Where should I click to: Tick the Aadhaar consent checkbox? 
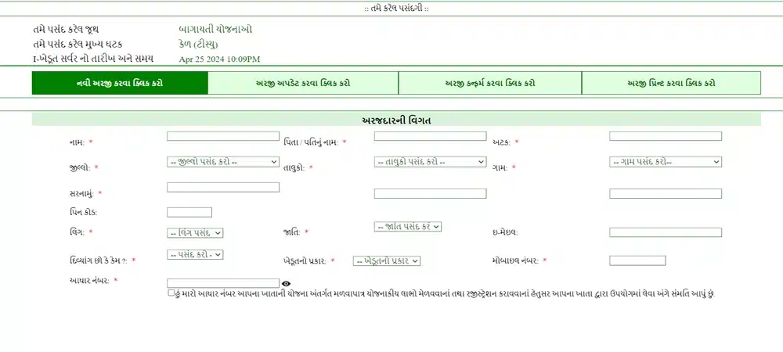[x=171, y=293]
